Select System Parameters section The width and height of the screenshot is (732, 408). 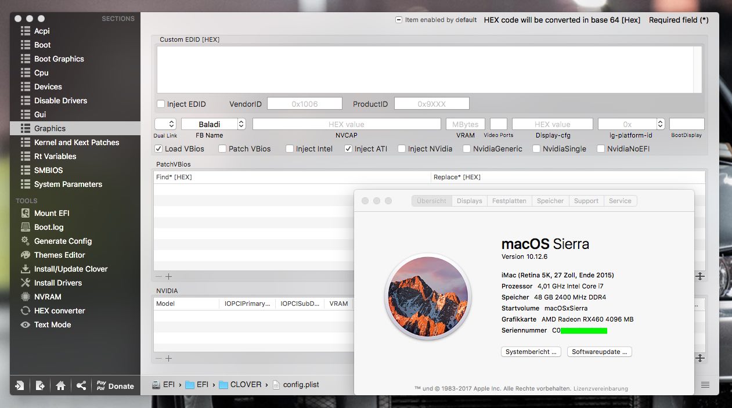[75, 184]
